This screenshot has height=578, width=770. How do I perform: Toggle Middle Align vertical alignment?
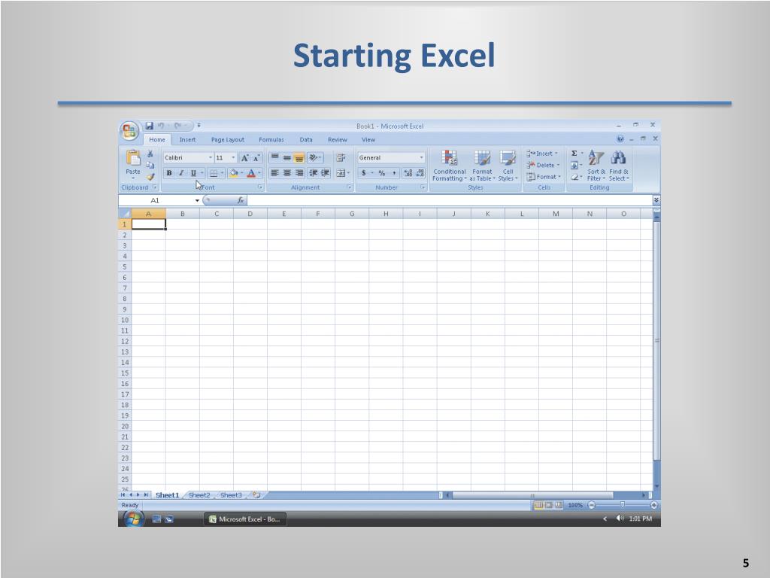(x=286, y=158)
